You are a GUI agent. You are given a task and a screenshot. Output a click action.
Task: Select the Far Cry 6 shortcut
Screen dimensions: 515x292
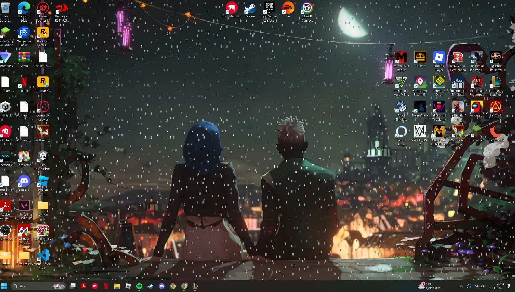[x=496, y=109]
